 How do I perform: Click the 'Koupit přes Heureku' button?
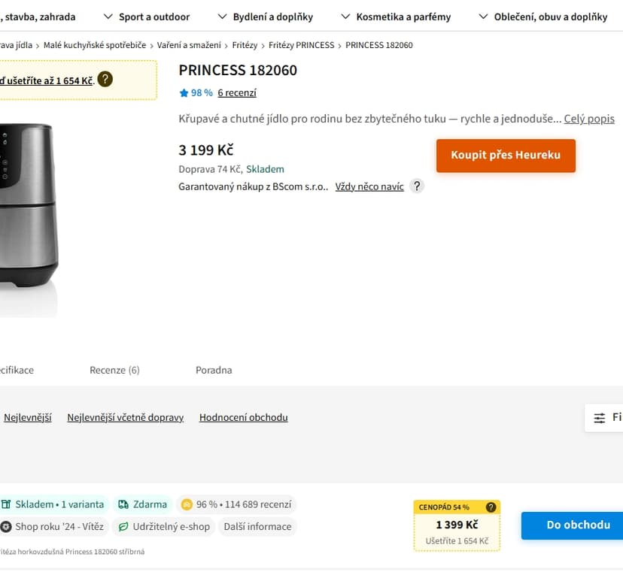(506, 156)
